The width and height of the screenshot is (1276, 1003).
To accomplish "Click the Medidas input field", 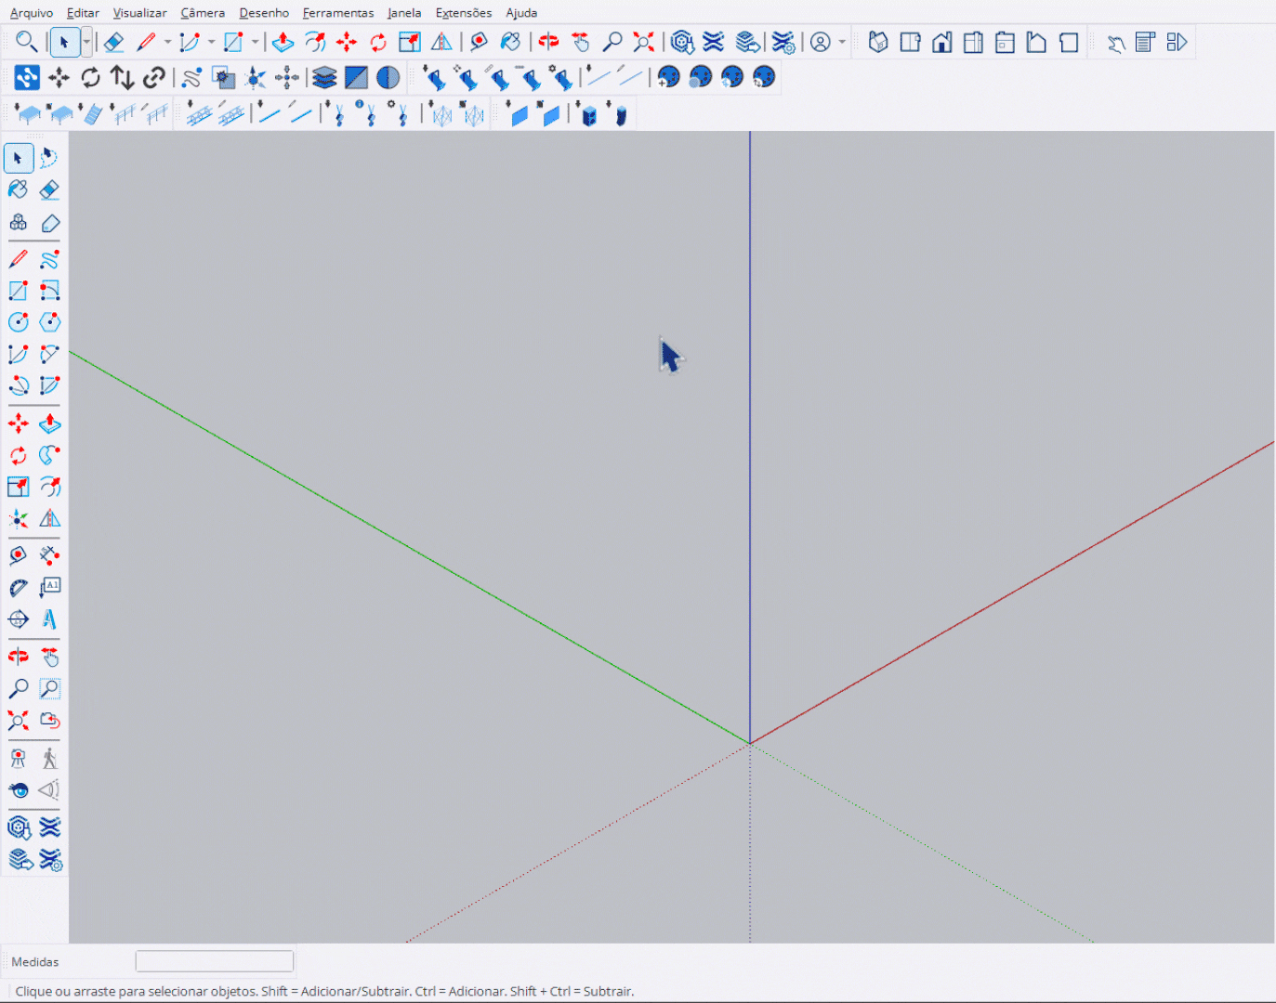I will [x=215, y=961].
